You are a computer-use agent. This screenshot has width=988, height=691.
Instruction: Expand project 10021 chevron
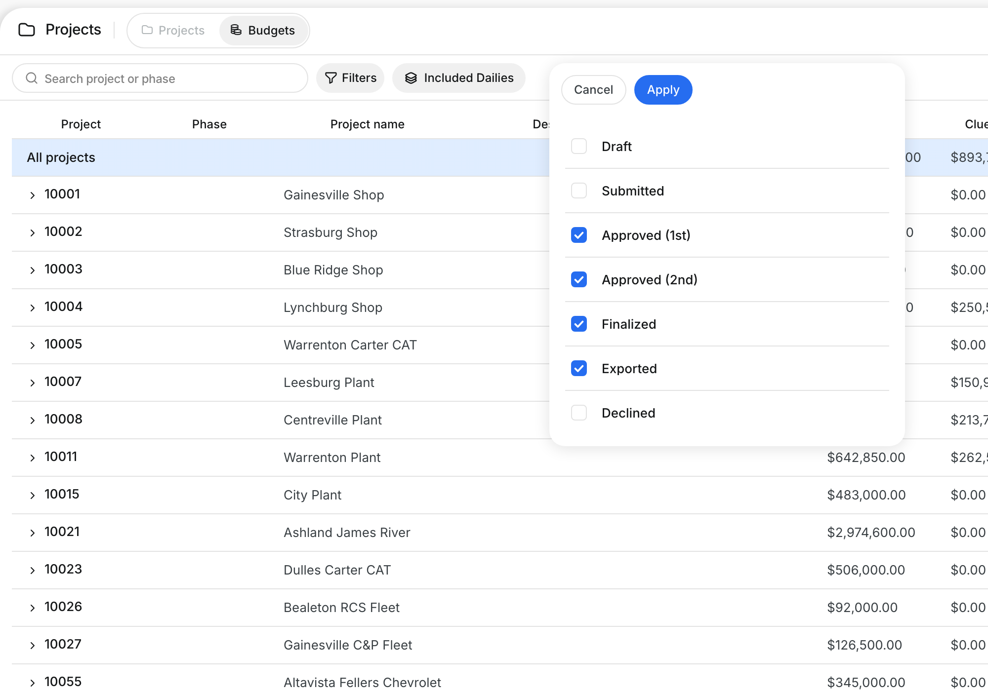coord(33,533)
